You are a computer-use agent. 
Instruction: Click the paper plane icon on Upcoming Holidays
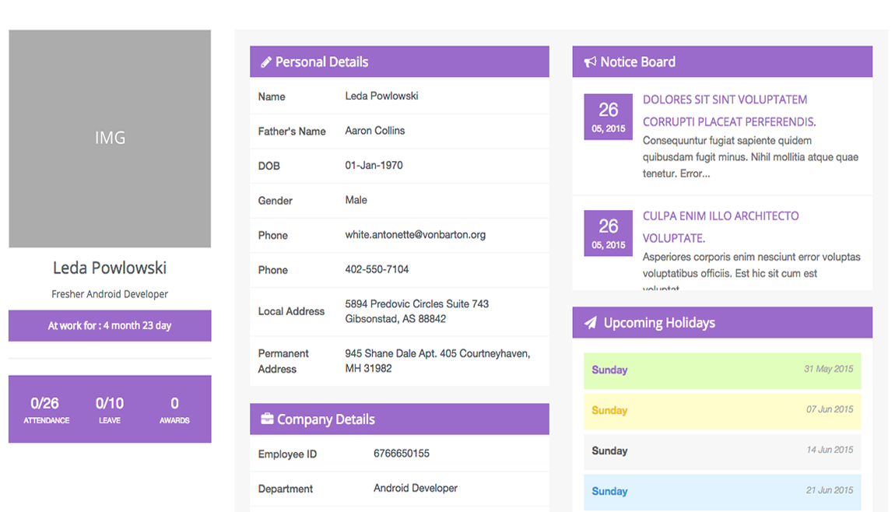(x=591, y=323)
